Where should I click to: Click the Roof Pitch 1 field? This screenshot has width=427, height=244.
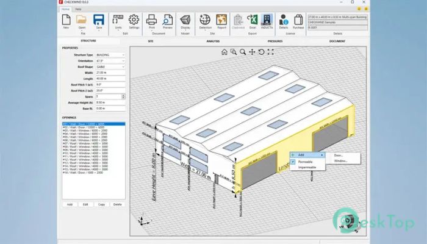click(110, 85)
